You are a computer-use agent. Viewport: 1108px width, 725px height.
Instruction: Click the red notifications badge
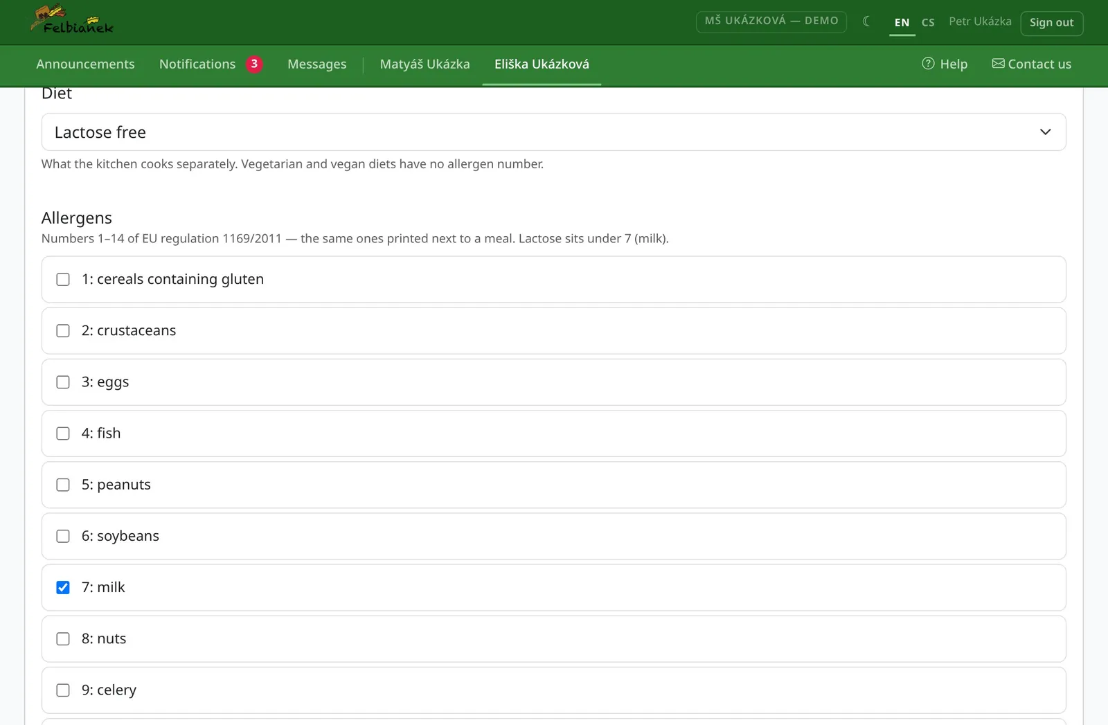click(254, 64)
